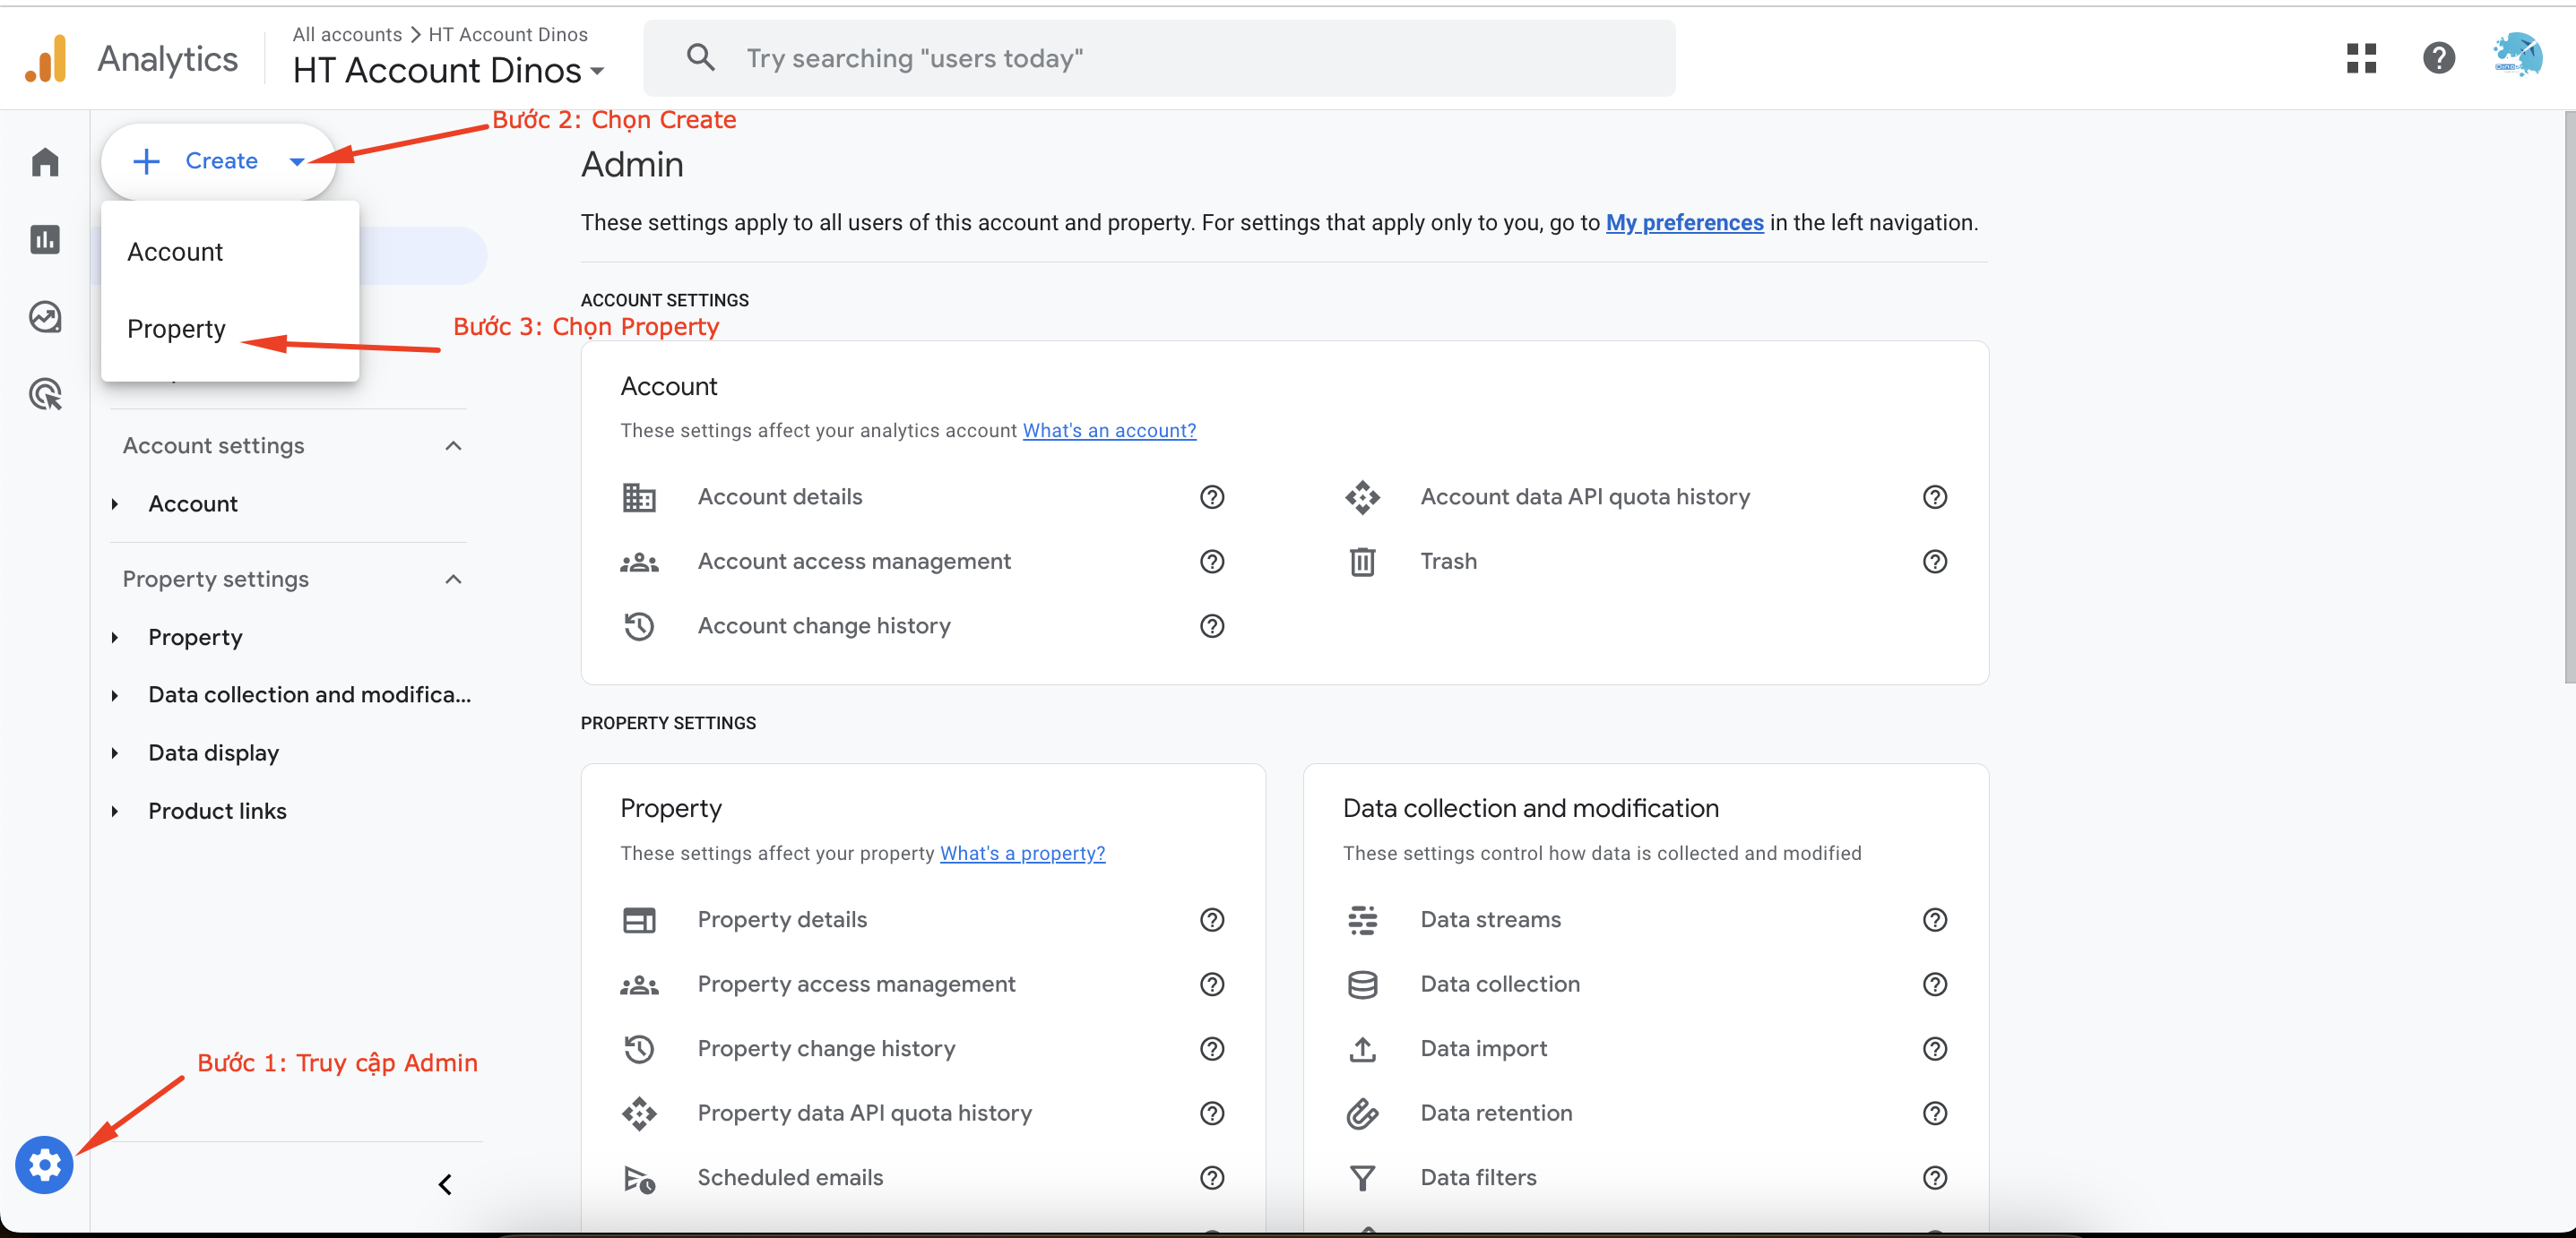Open Scheduled emails setting
Image resolution: width=2576 pixels, height=1238 pixels.
pyautogui.click(x=790, y=1177)
